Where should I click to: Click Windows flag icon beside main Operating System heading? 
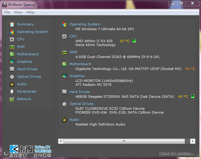pos(64,25)
